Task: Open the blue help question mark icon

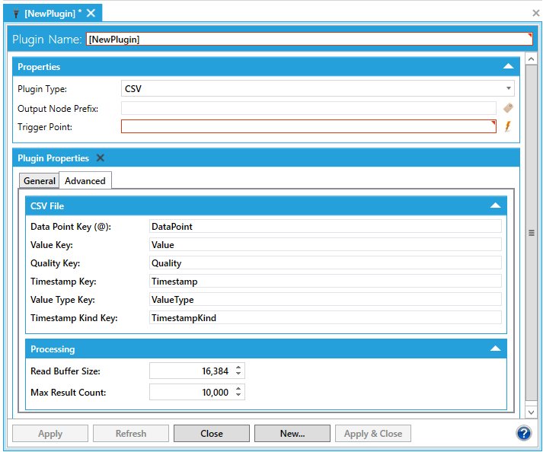Action: 523,433
